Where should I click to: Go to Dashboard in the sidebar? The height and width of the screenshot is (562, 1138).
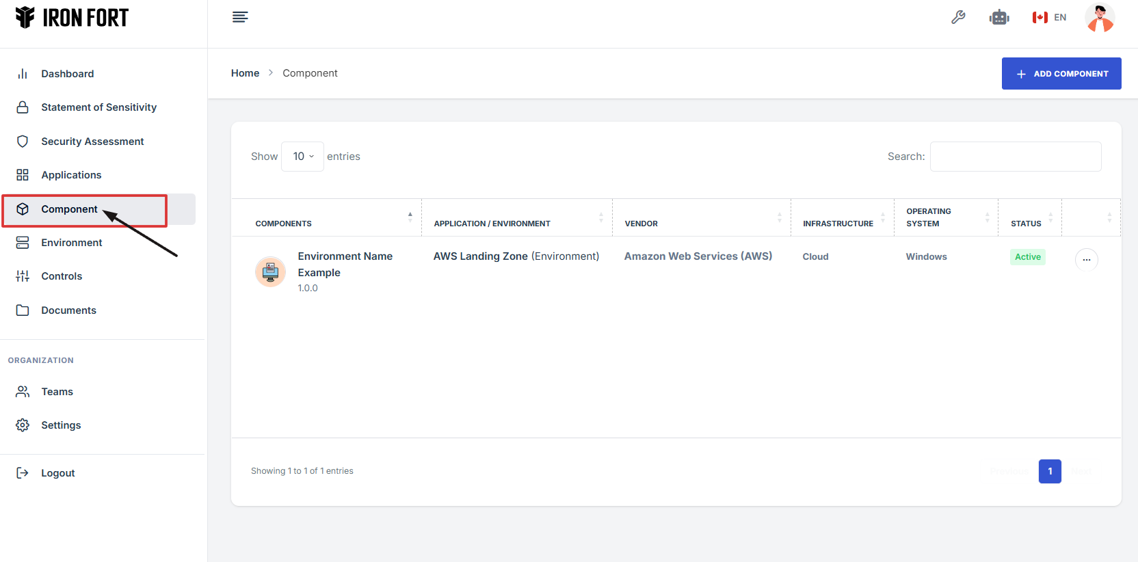click(67, 74)
